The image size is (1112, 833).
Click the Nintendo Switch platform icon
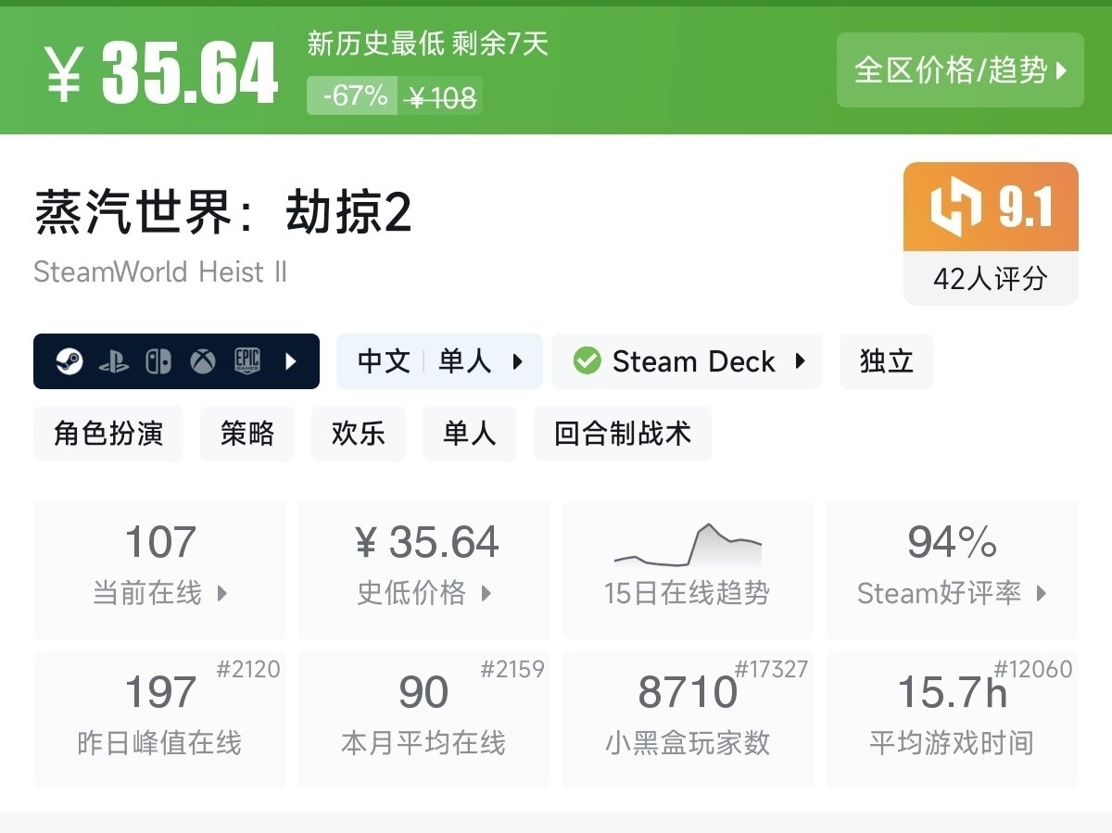[158, 361]
